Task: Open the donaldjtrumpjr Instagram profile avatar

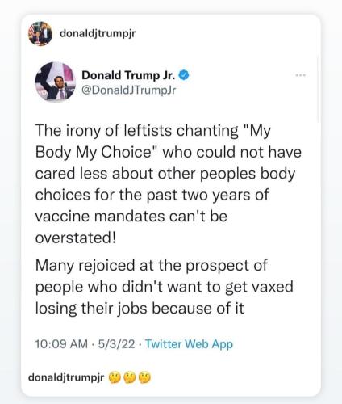Action: coord(40,34)
